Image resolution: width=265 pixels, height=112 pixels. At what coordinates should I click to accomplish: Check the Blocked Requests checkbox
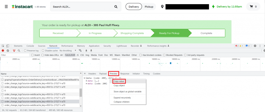coord(164,55)
